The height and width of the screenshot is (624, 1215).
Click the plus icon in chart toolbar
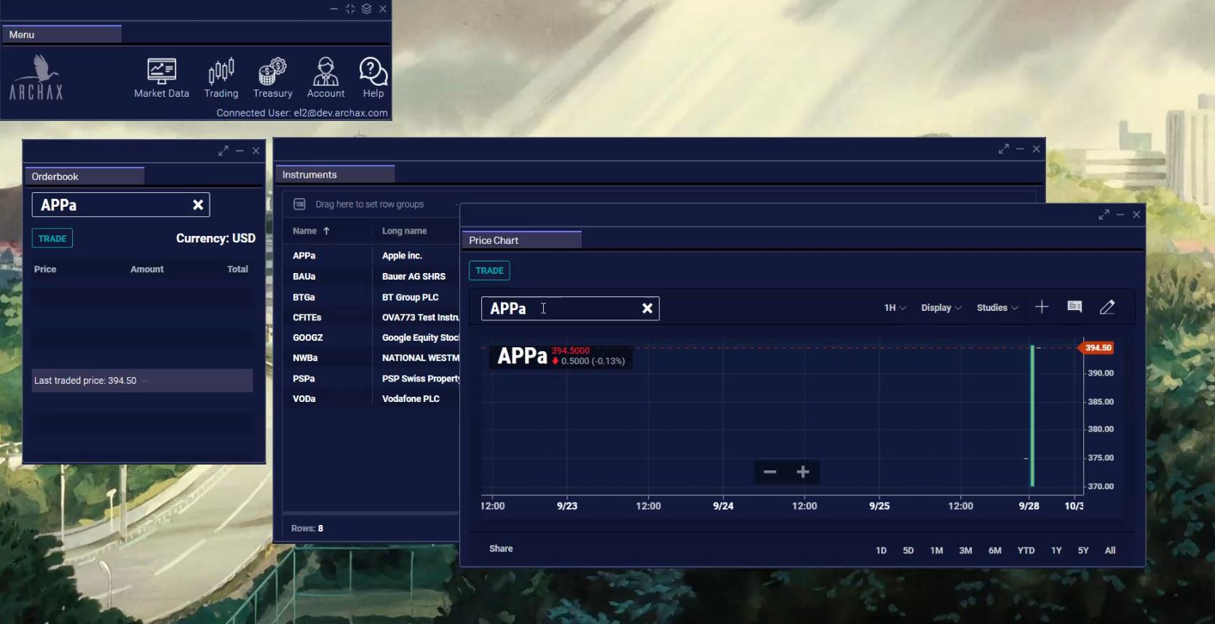(x=1042, y=307)
